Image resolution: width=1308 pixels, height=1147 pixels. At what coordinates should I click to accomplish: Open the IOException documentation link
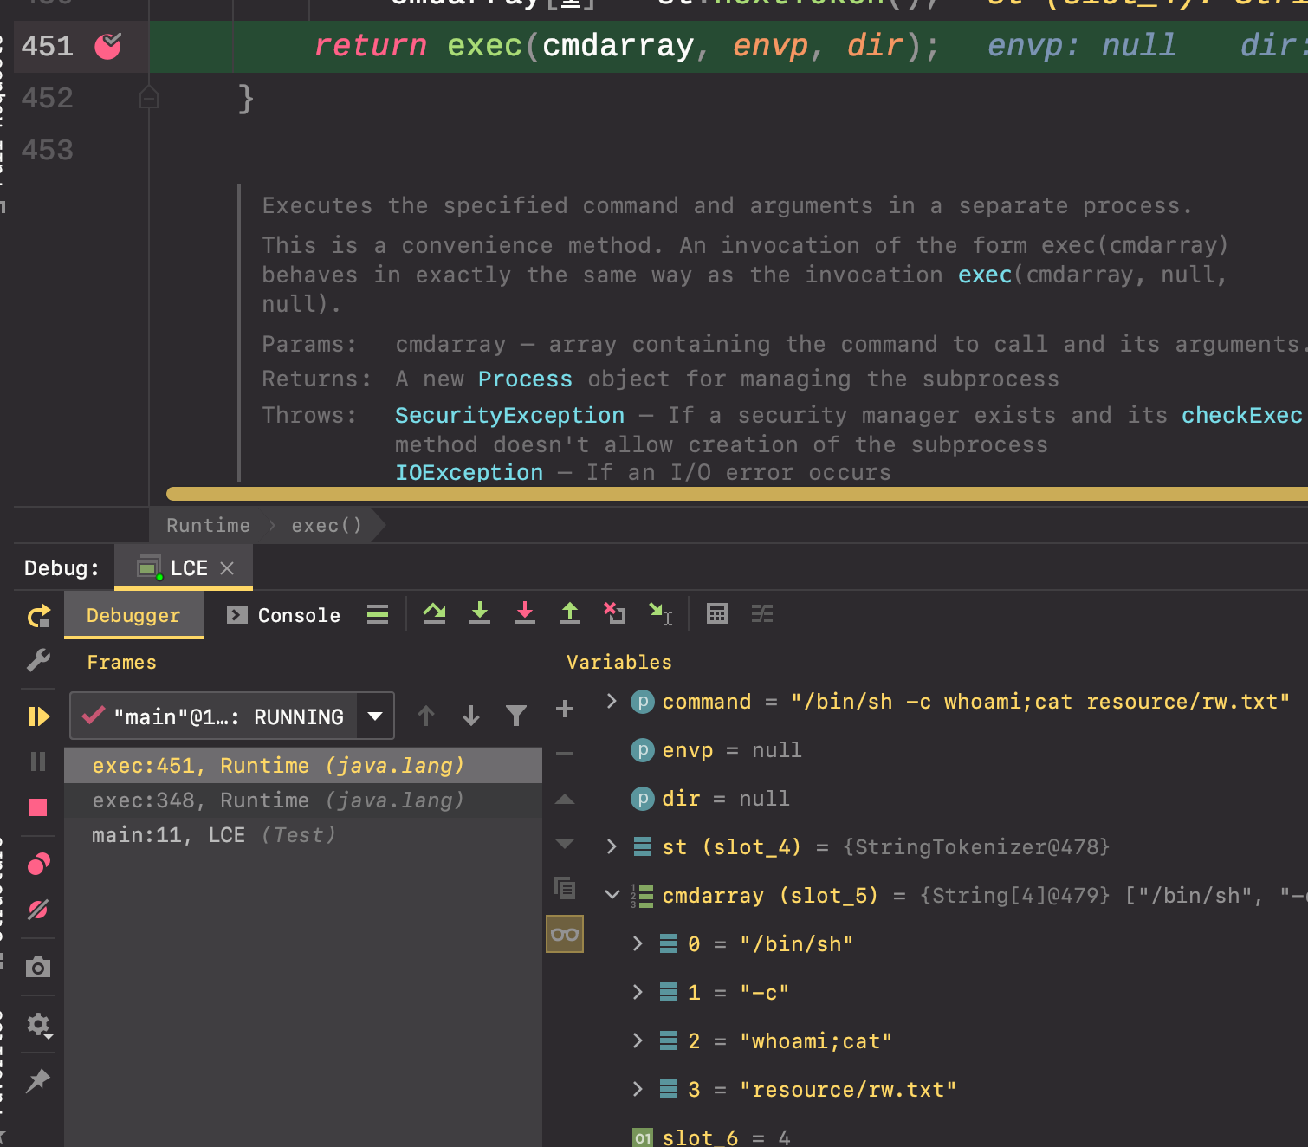(469, 472)
